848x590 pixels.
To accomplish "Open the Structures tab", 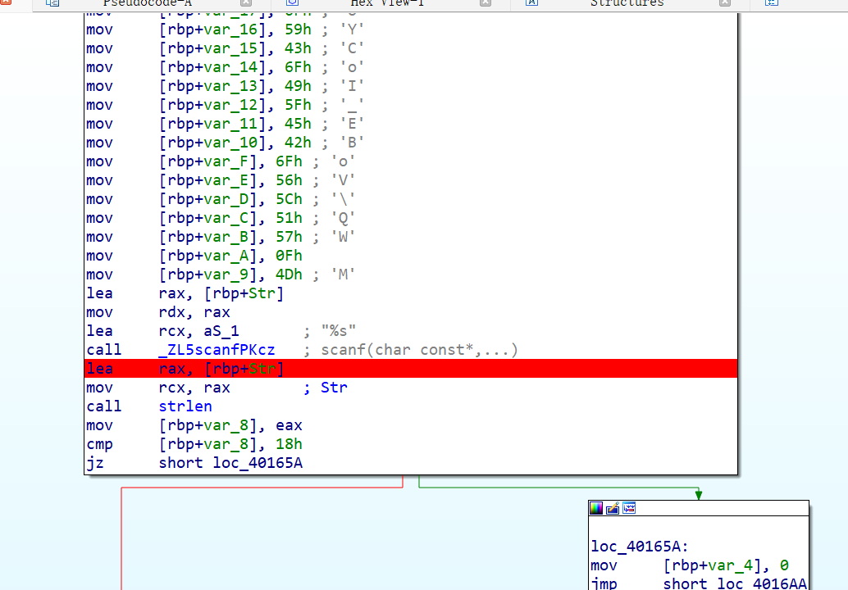I will click(x=627, y=3).
